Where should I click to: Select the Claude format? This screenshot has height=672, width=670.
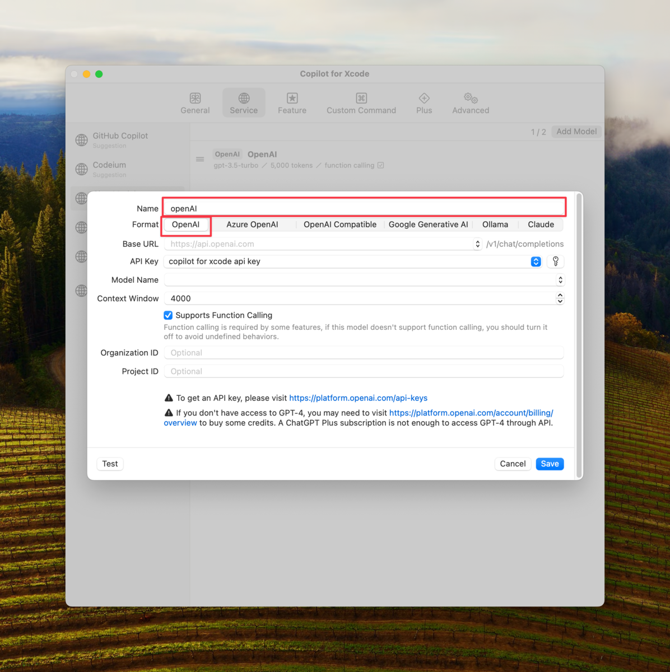[541, 225]
